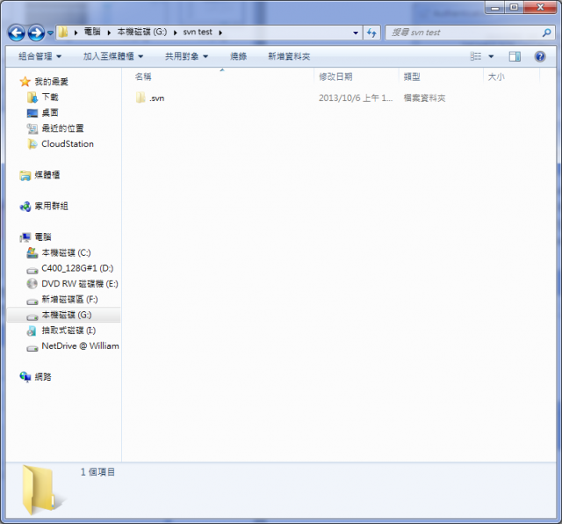The width and height of the screenshot is (562, 524).
Task: Select 網路 in navigation pane
Action: pyautogui.click(x=43, y=377)
